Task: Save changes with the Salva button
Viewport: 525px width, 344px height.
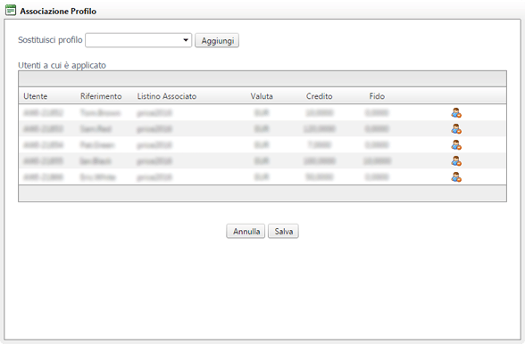Action: (x=283, y=231)
